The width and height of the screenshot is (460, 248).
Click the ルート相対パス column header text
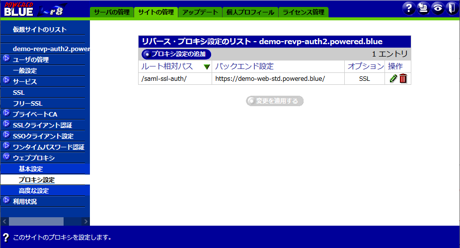[x=167, y=66]
